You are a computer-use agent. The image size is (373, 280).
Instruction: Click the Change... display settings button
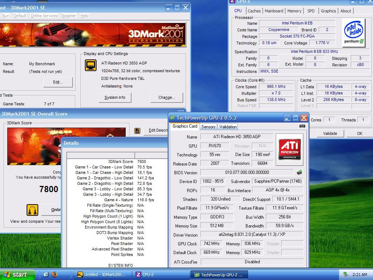coord(166,97)
